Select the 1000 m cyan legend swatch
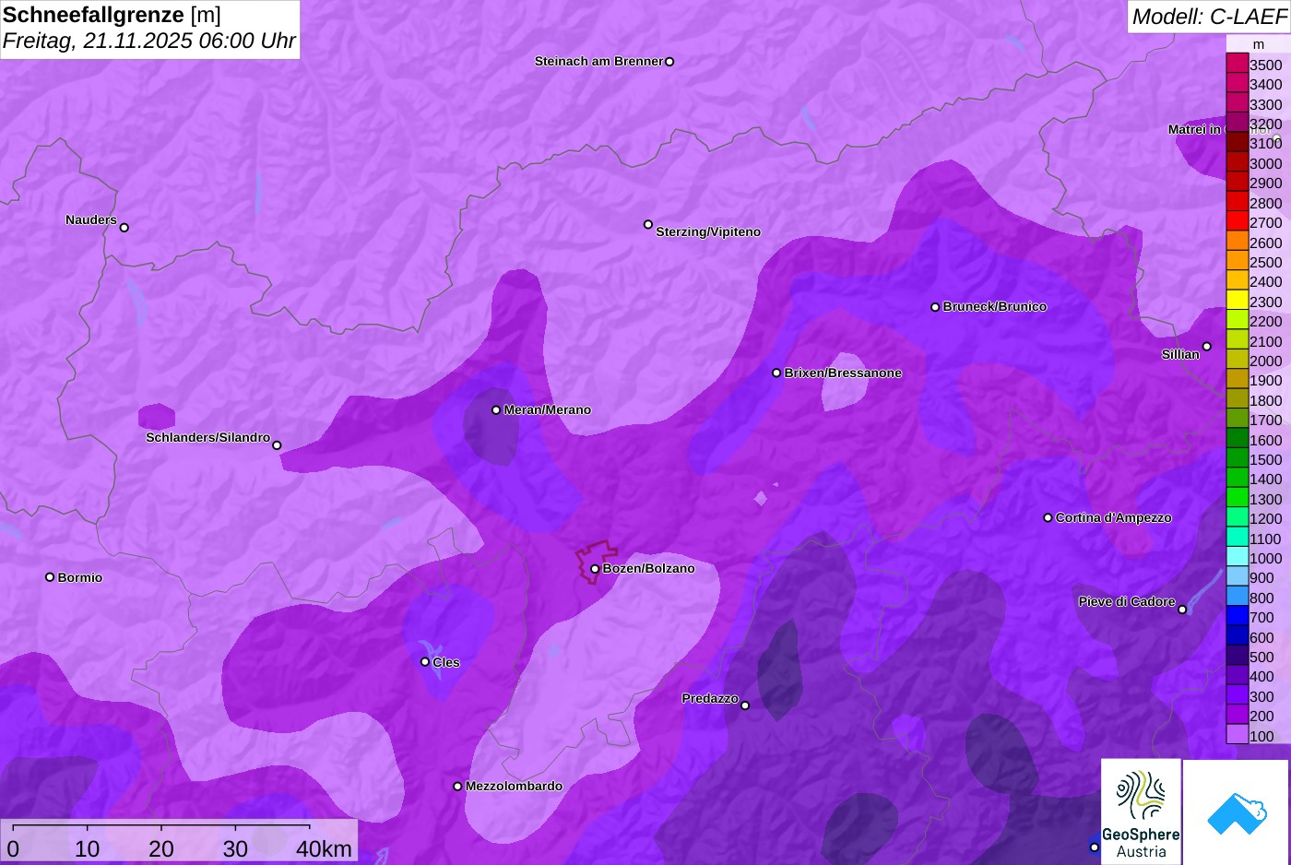This screenshot has height=865, width=1291. coord(1237,557)
